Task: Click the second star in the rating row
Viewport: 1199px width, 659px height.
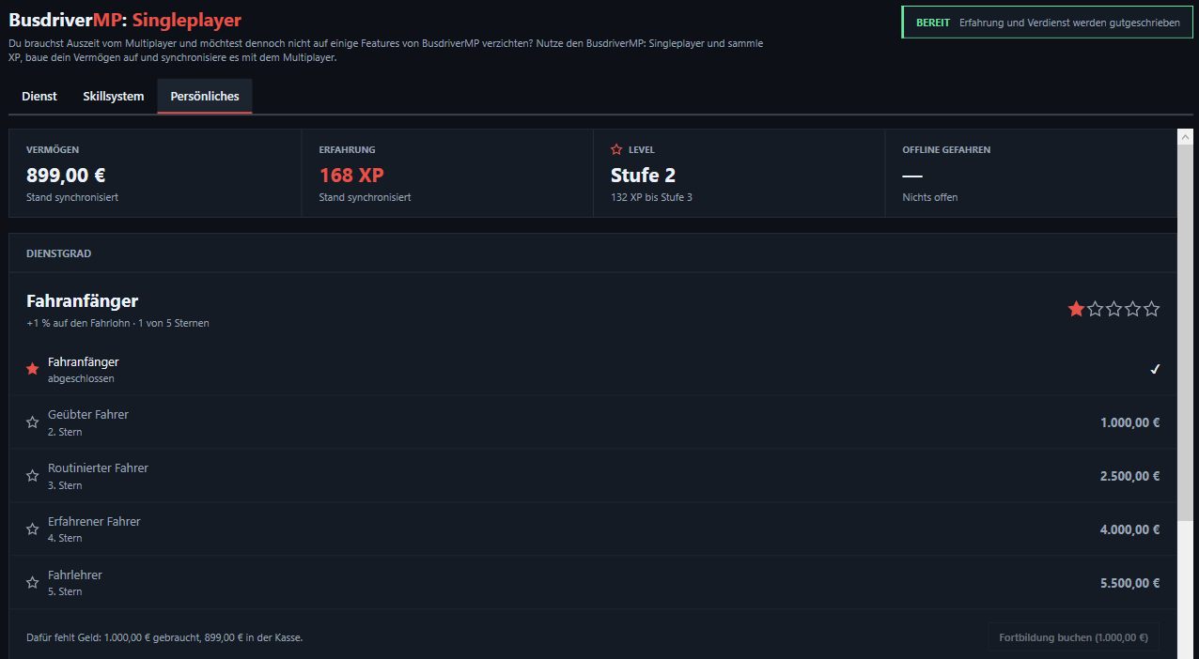Action: pos(1096,309)
